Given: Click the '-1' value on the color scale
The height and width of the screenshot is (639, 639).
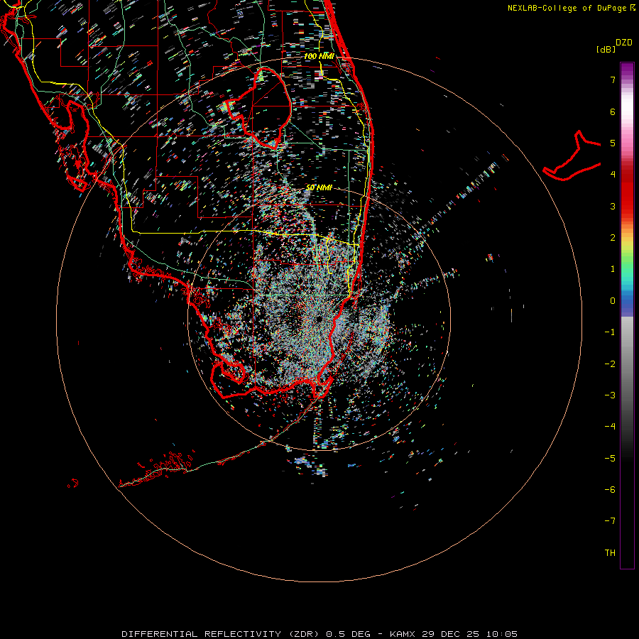Looking at the screenshot, I should pyautogui.click(x=610, y=332).
